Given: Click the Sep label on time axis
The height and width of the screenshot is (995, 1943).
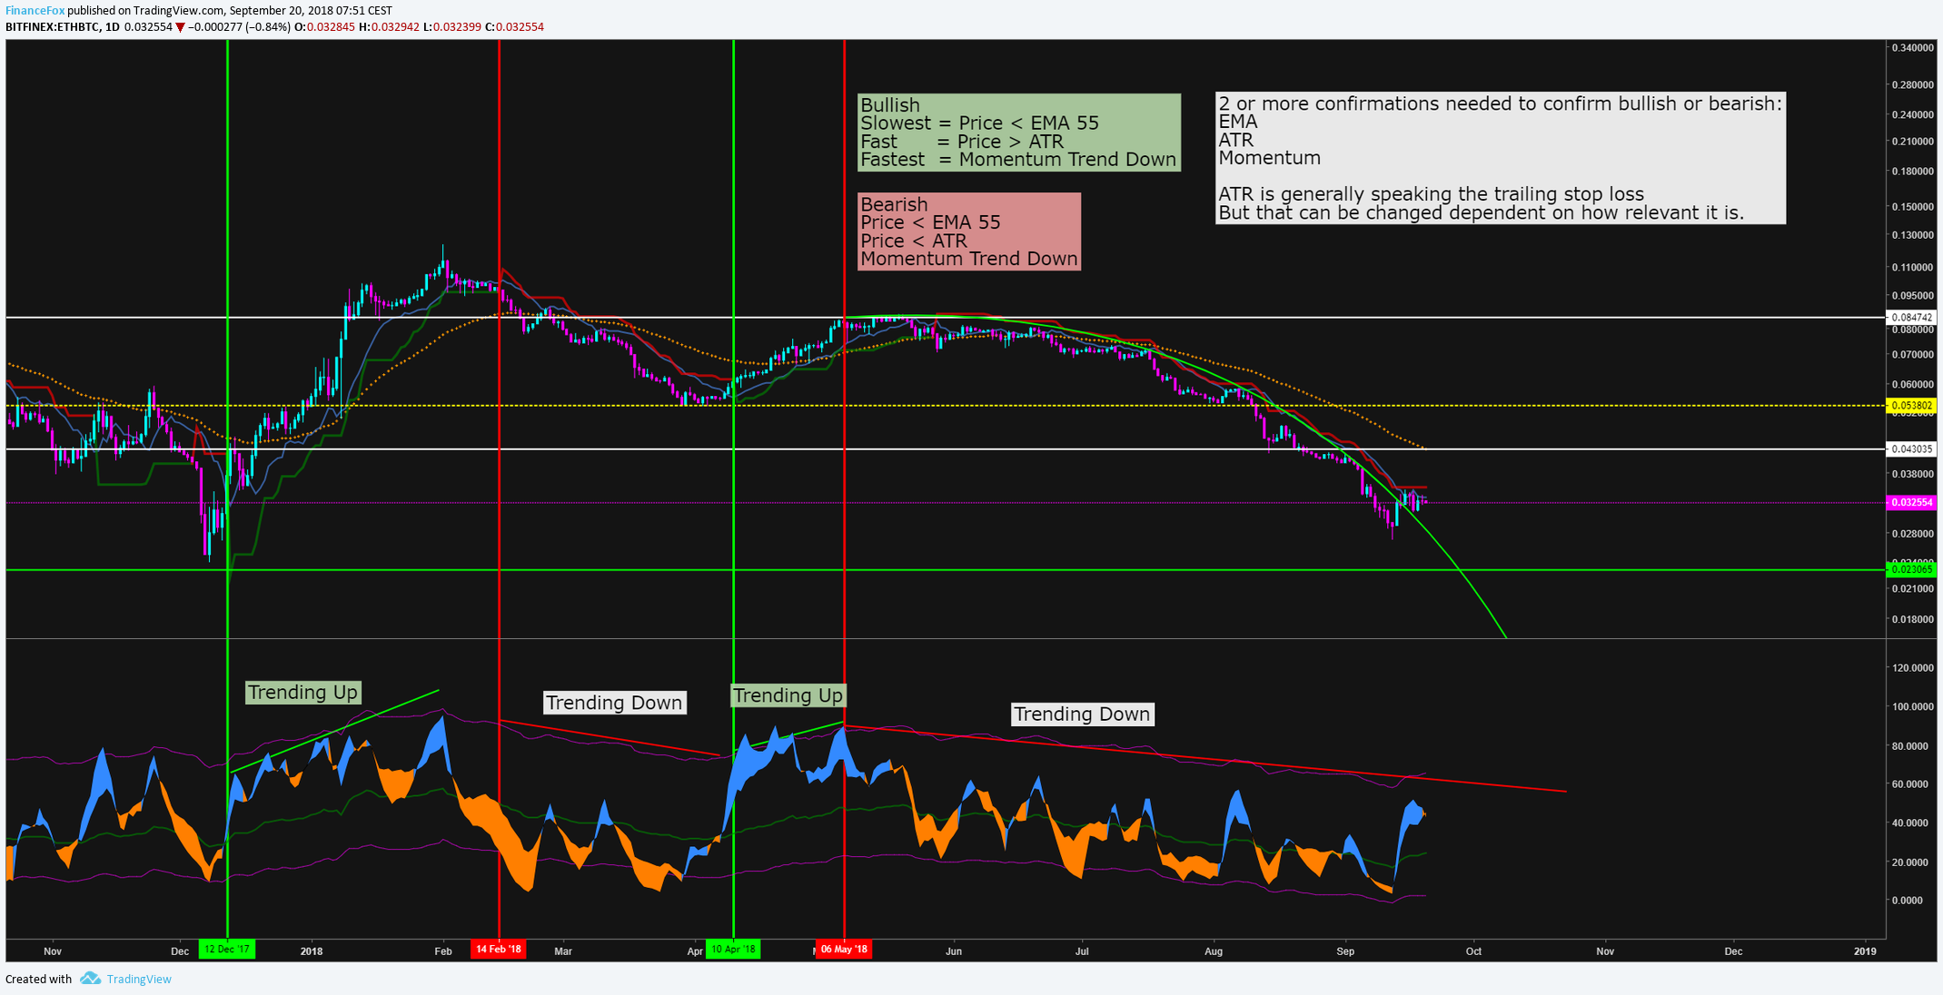Looking at the screenshot, I should click(1345, 951).
